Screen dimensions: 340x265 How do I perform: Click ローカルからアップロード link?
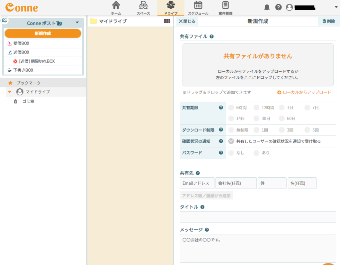(304, 92)
